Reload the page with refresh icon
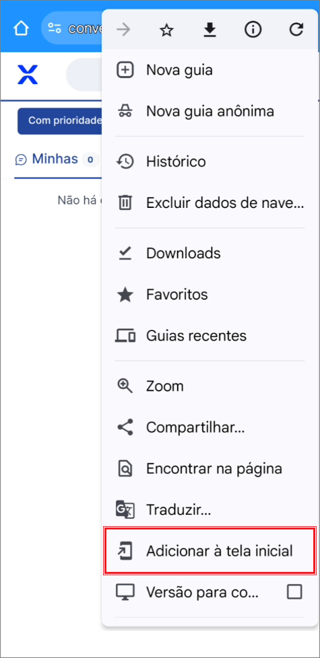320x658 pixels. click(x=296, y=30)
